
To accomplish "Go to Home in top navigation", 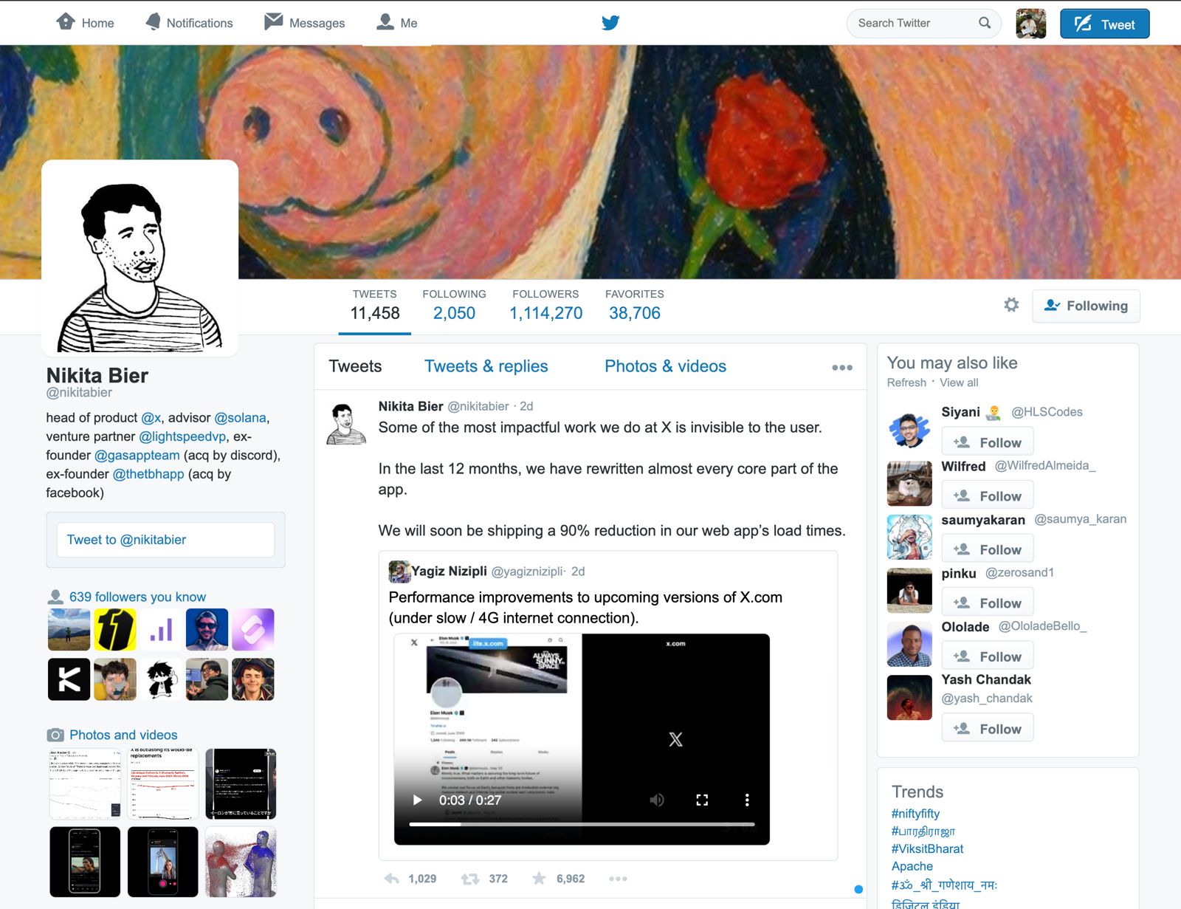I will click(x=86, y=23).
